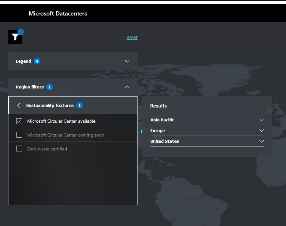Image resolution: width=286 pixels, height=226 pixels.
Task: Click the "1" badge on Region filters
Action: 49,87
